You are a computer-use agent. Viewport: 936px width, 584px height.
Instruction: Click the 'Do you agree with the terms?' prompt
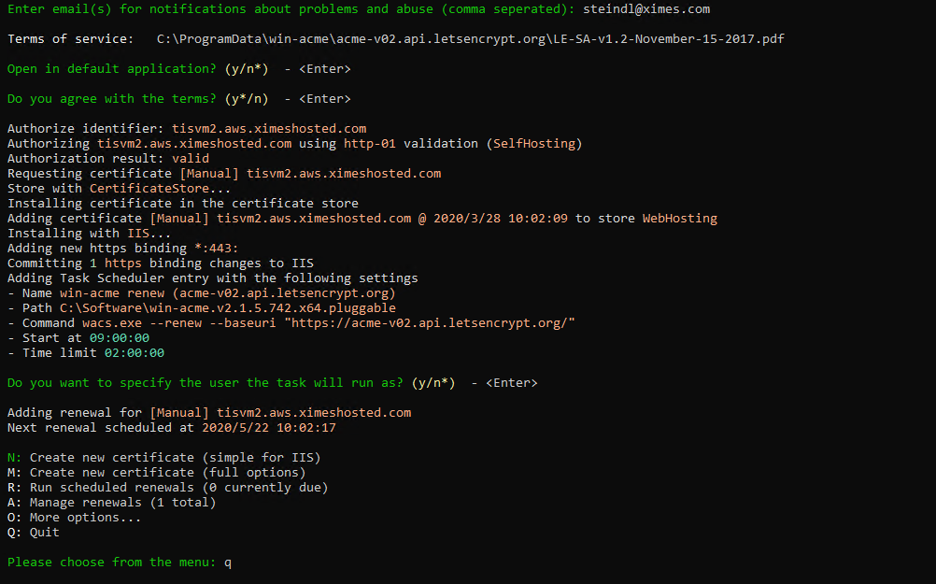click(x=111, y=98)
